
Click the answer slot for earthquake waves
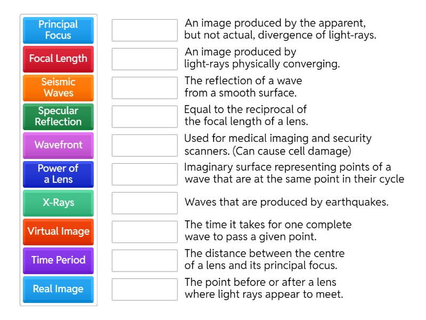[x=144, y=203]
